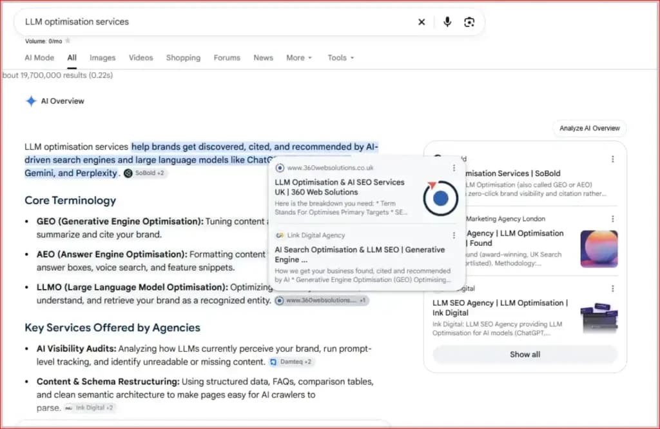
Task: Open LLM Optimisation & AI SEO Services UK link
Action: [x=339, y=187]
